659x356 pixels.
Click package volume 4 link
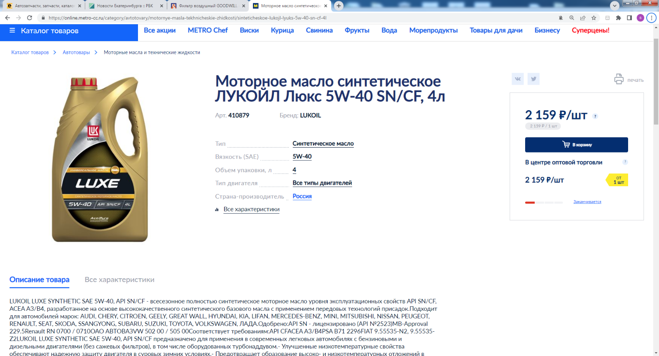(294, 170)
